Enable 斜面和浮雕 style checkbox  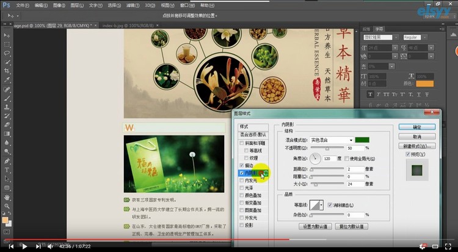pyautogui.click(x=242, y=143)
